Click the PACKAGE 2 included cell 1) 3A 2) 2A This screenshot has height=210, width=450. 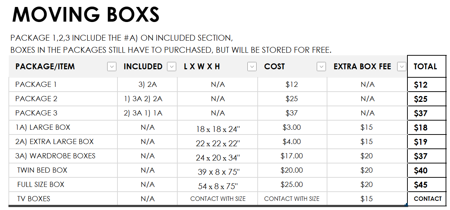click(x=148, y=99)
